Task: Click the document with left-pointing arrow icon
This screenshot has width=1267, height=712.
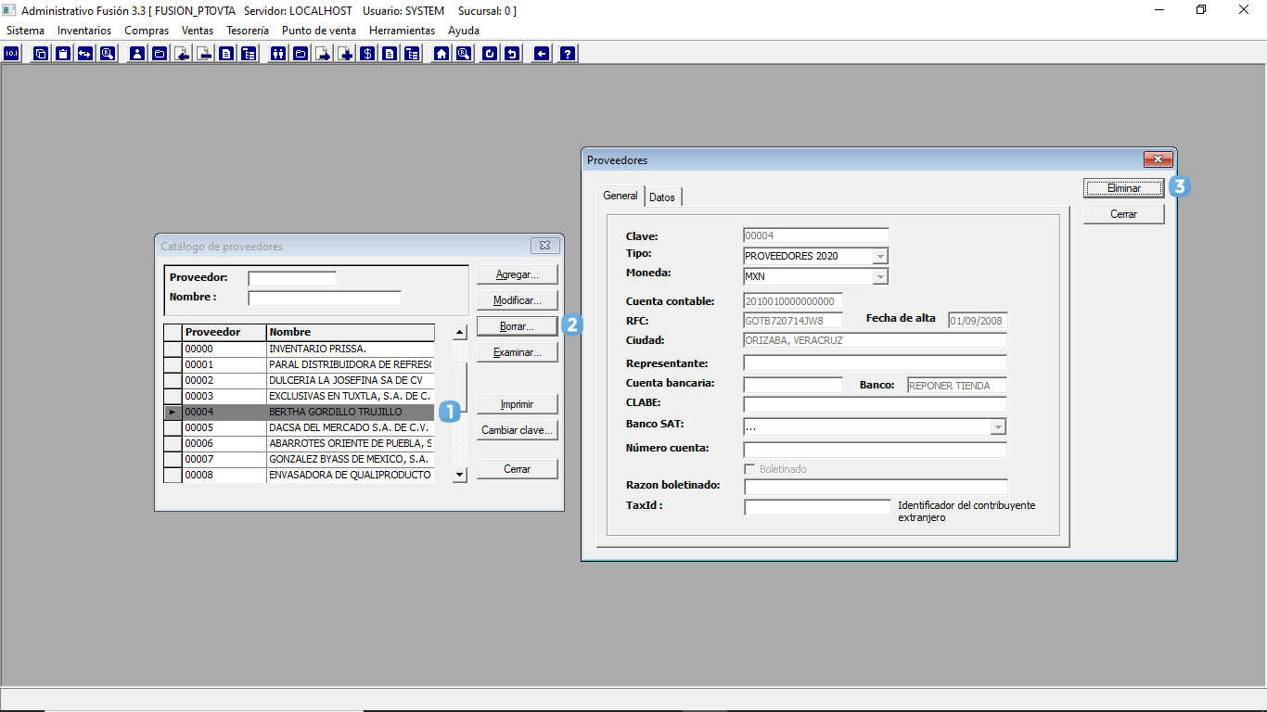Action: pyautogui.click(x=181, y=54)
